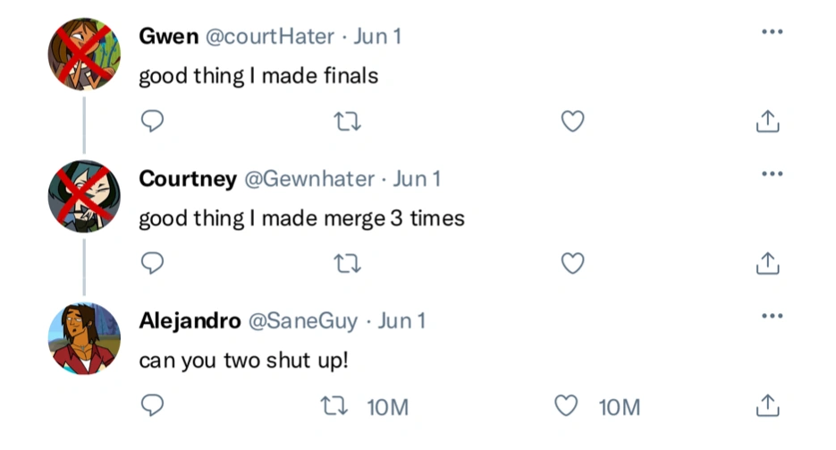Share Courtney's tweet
836x450 pixels.
[x=768, y=263]
